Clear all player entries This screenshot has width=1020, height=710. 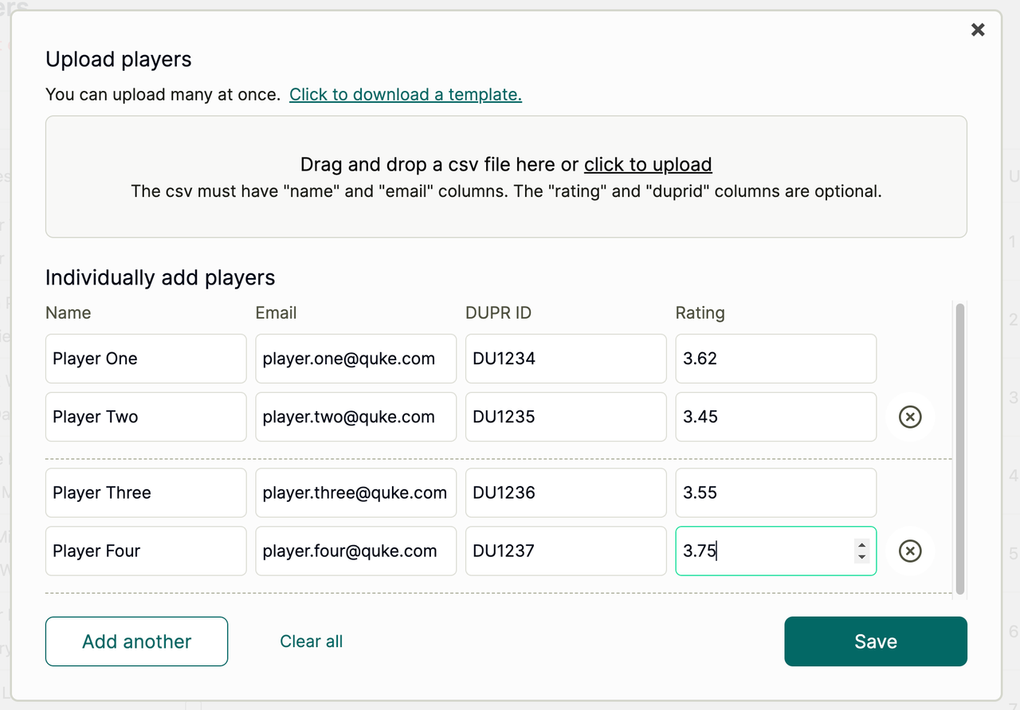click(311, 641)
